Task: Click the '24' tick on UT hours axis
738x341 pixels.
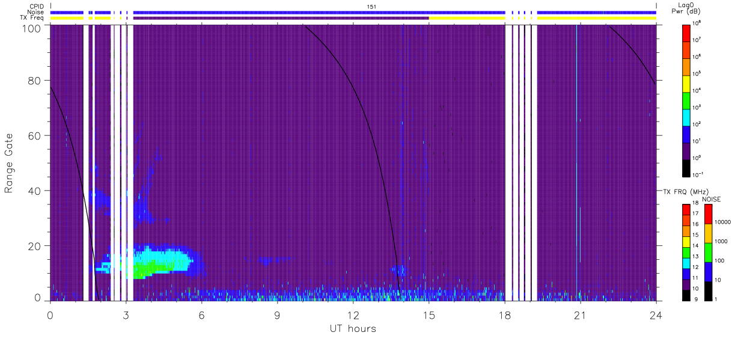Action: click(656, 315)
